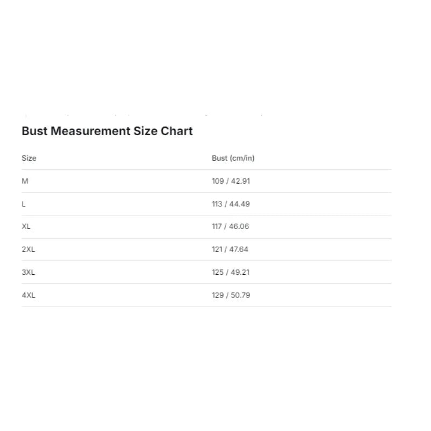Select the 117 / 46.06 bust value
431x431 pixels.
tap(231, 226)
